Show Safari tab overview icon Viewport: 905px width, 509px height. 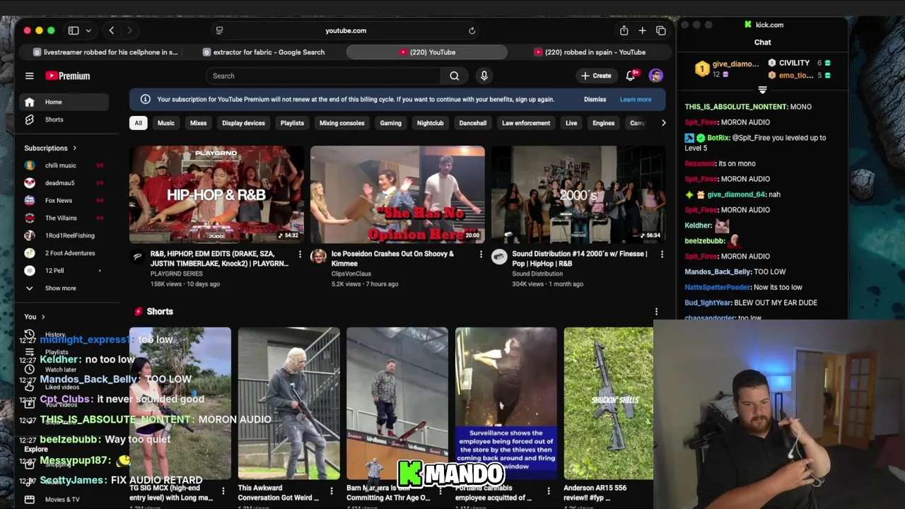click(x=660, y=30)
